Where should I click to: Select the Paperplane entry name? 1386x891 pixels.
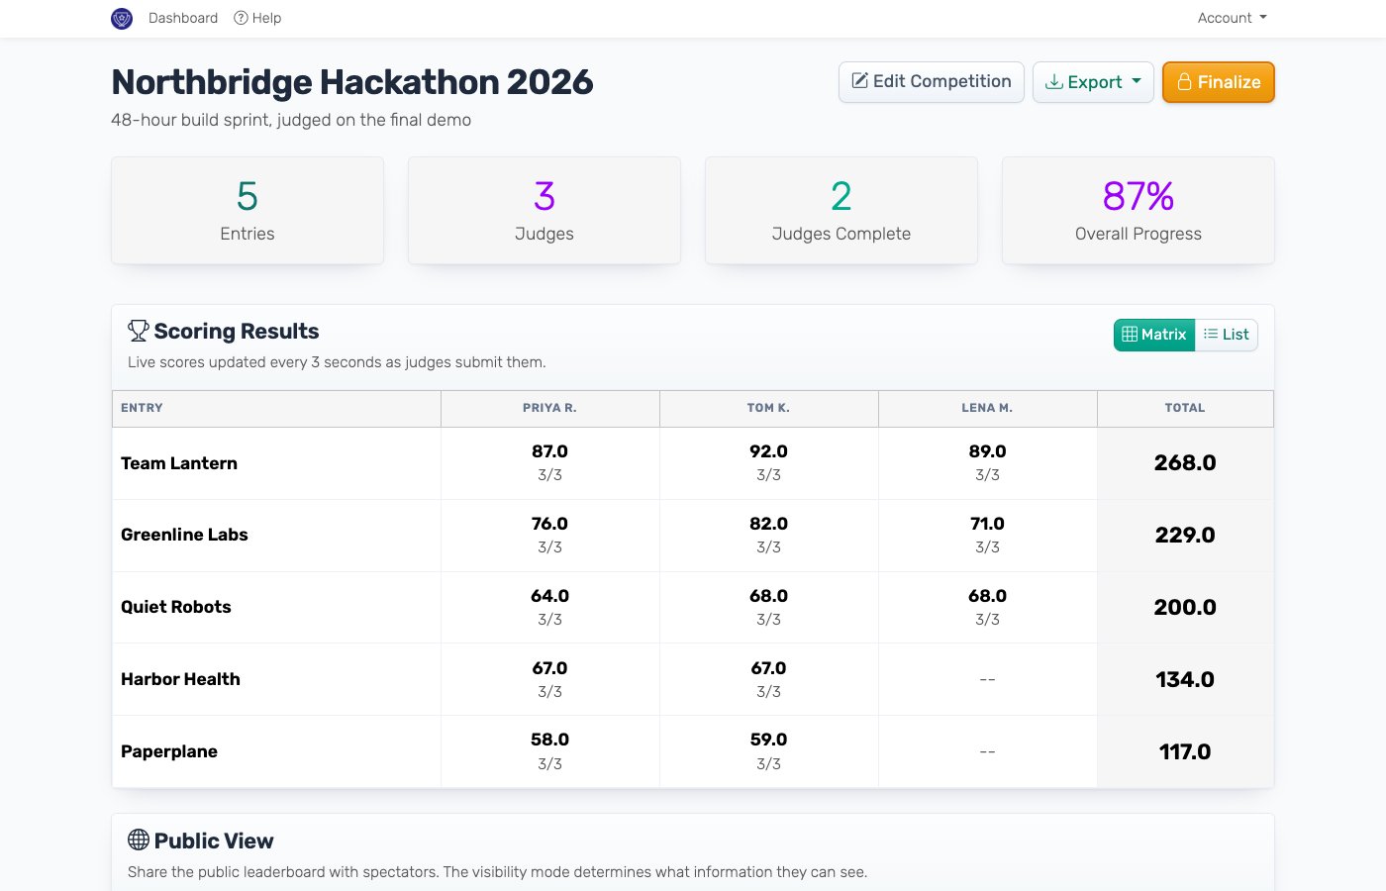169,751
